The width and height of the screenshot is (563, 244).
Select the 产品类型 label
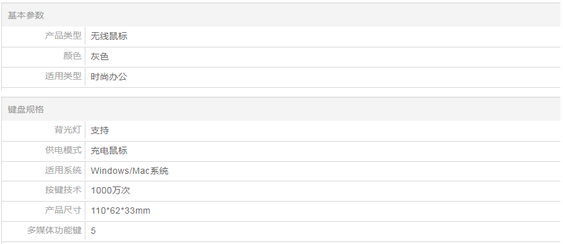(x=63, y=36)
